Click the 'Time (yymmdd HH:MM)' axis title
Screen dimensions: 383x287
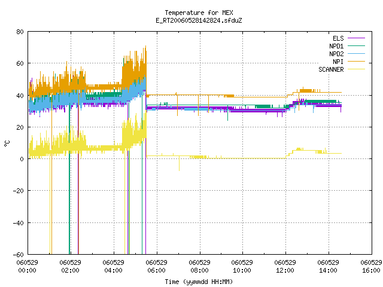199,282
